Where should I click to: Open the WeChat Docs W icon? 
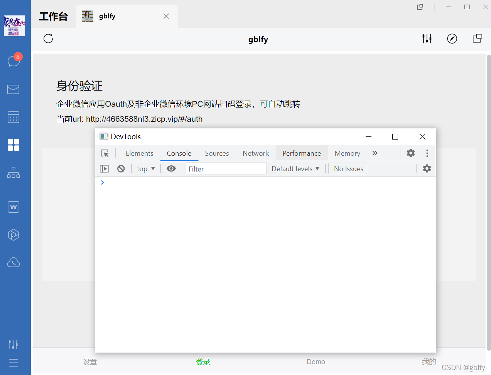pyautogui.click(x=13, y=207)
